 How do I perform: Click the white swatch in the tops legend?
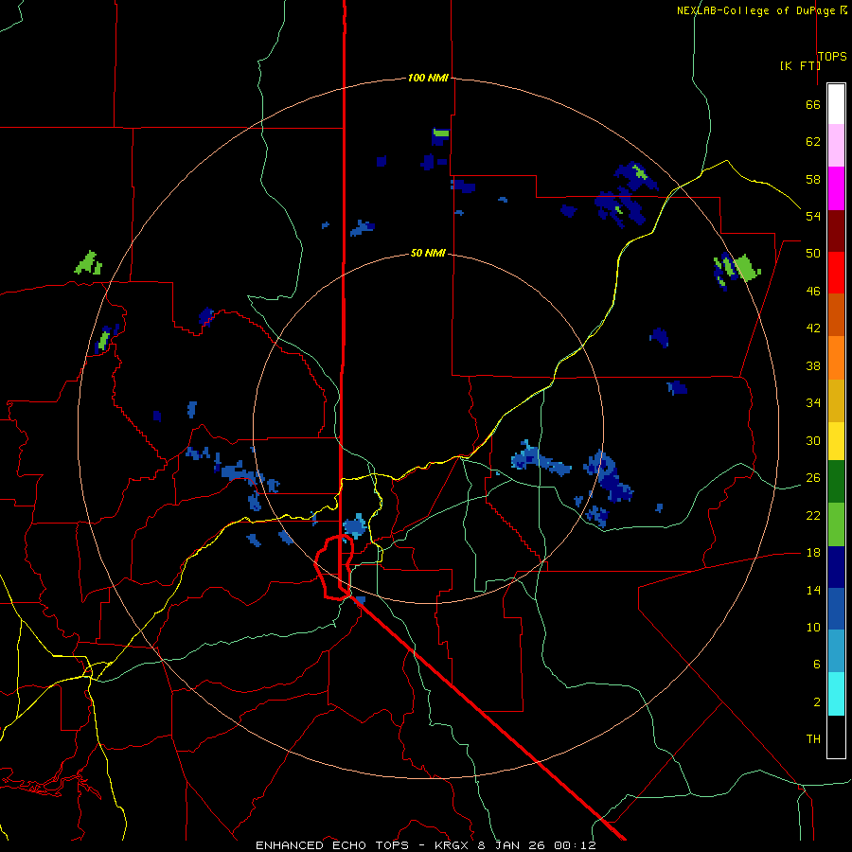click(836, 104)
